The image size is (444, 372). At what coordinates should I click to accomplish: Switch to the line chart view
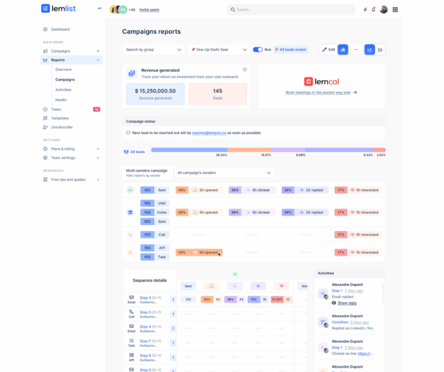pyautogui.click(x=370, y=49)
